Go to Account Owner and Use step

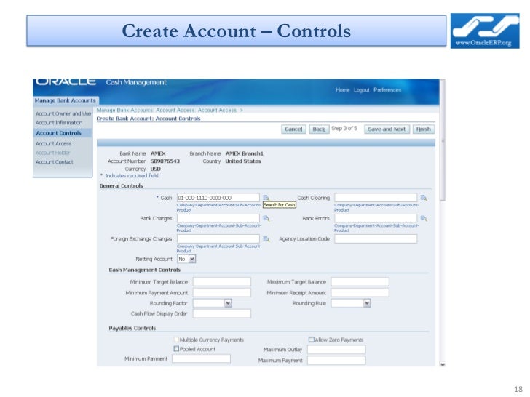coord(63,113)
